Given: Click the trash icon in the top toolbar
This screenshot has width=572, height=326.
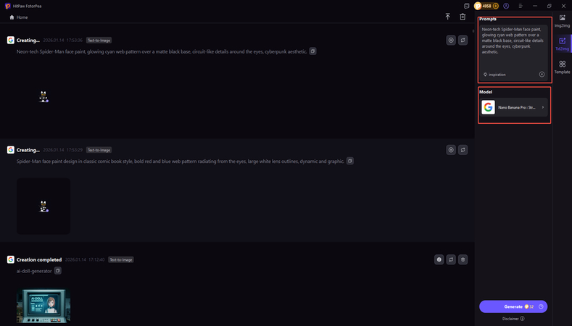Looking at the screenshot, I should (x=463, y=17).
